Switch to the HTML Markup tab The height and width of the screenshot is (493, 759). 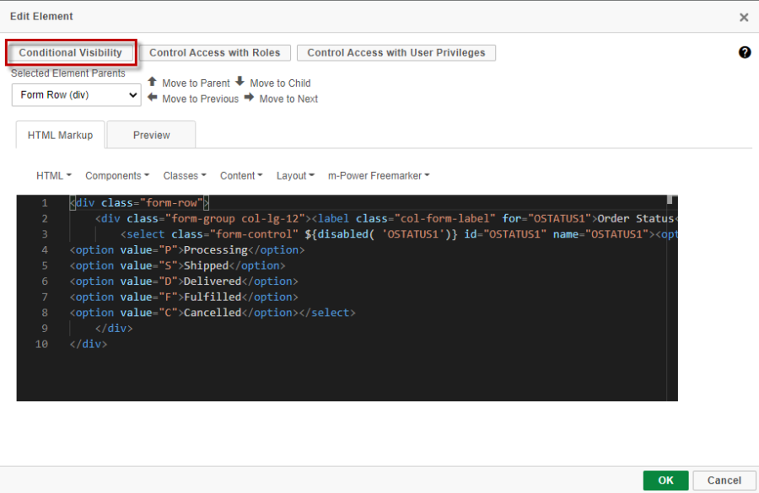(x=60, y=135)
